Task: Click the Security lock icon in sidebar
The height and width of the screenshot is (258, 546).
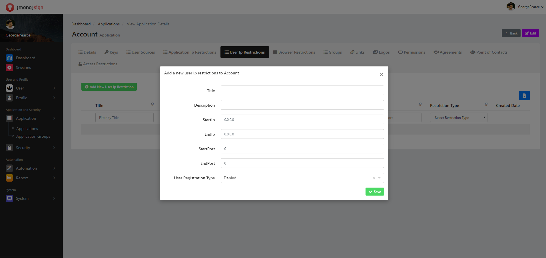Action: pos(9,148)
